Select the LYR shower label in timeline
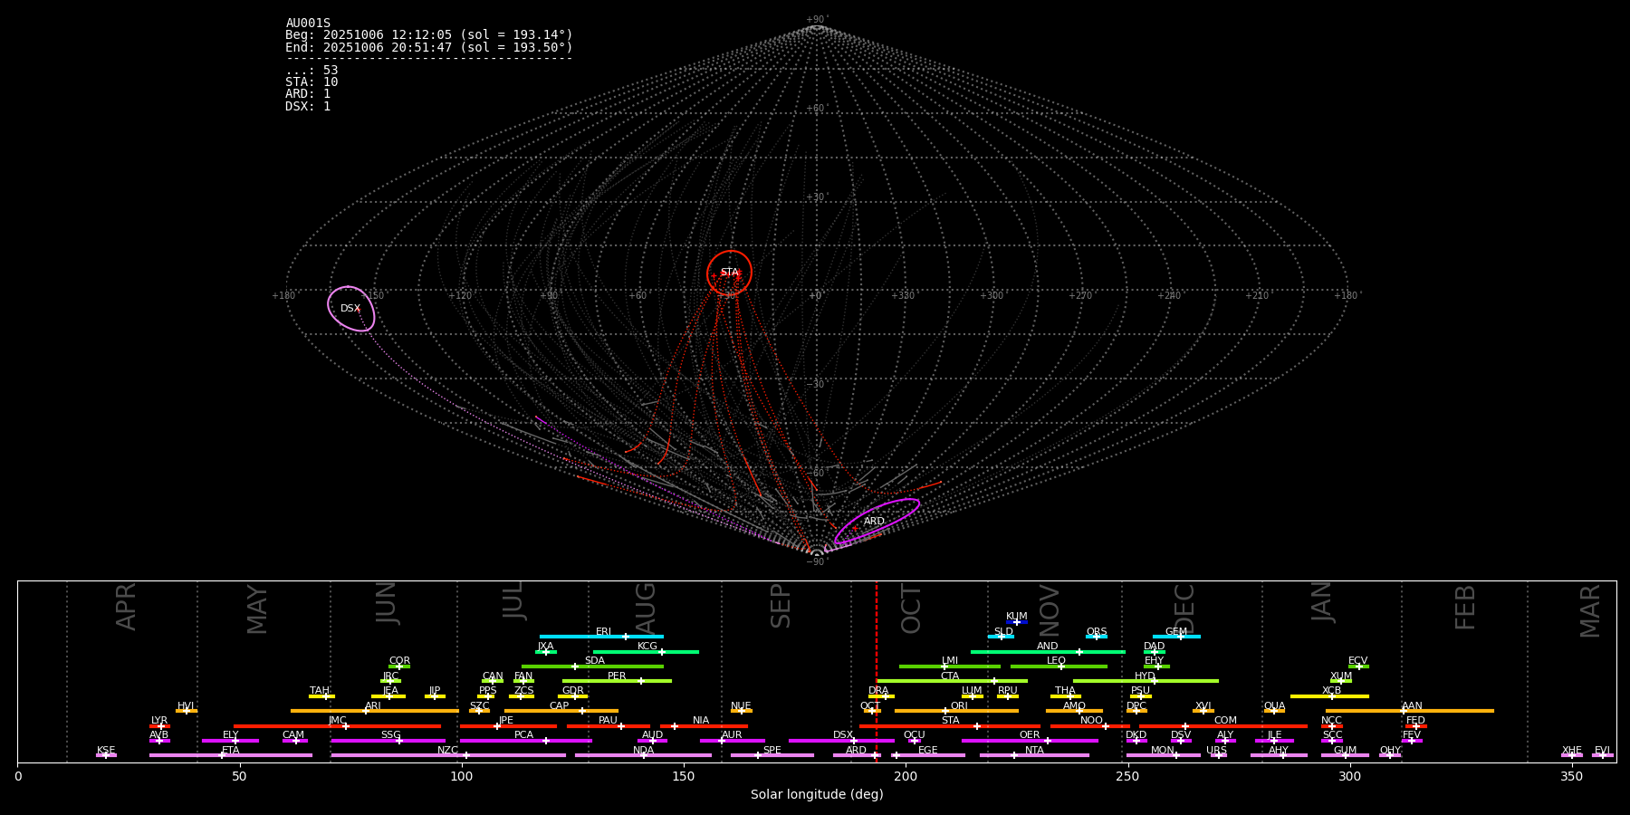The height and width of the screenshot is (815, 1630). point(159,721)
